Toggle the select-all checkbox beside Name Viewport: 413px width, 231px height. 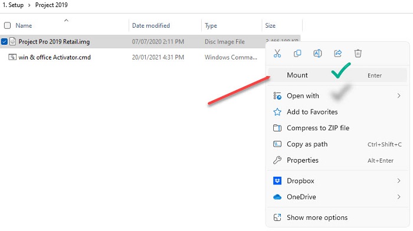pyautogui.click(x=7, y=25)
